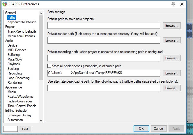Click the REAPER logo icon in title bar
Screen dimensions: 193x135
coord(4,4)
